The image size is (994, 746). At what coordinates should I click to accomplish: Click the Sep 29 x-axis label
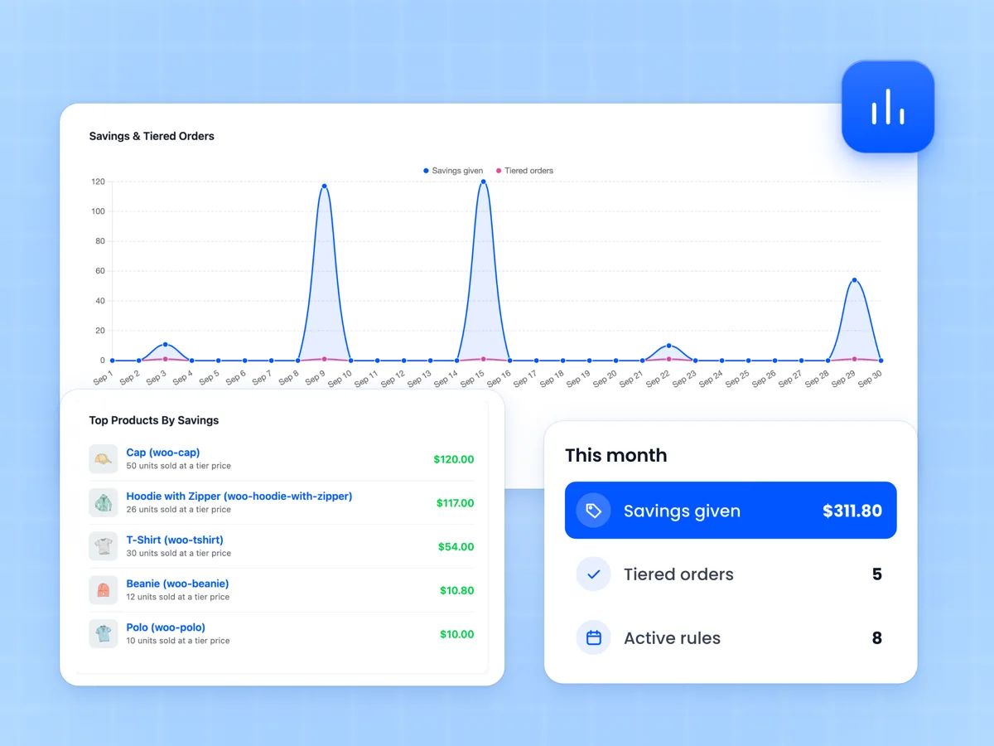842,378
